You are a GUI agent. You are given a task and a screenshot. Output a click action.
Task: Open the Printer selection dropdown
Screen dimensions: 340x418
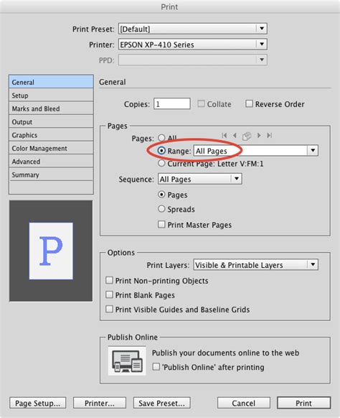193,45
